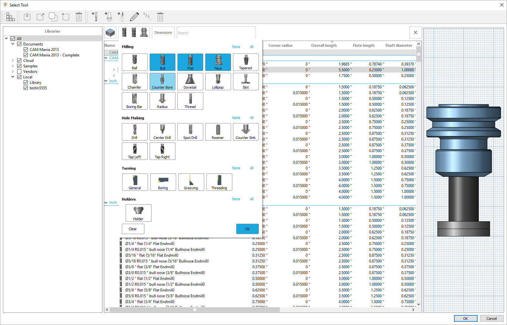Uncheck the Documents checkbox
This screenshot has width=507, height=325.
19,44
